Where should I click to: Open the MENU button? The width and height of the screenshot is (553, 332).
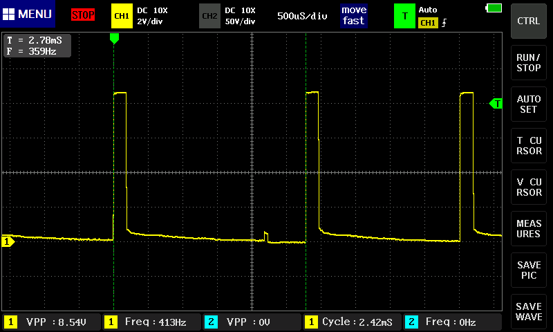coord(28,14)
